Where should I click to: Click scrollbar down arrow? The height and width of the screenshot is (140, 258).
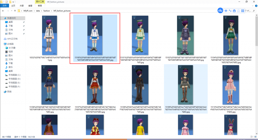coord(256,134)
